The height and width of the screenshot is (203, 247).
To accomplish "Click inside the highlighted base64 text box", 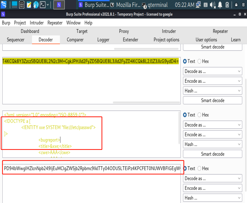I will point(91,81).
